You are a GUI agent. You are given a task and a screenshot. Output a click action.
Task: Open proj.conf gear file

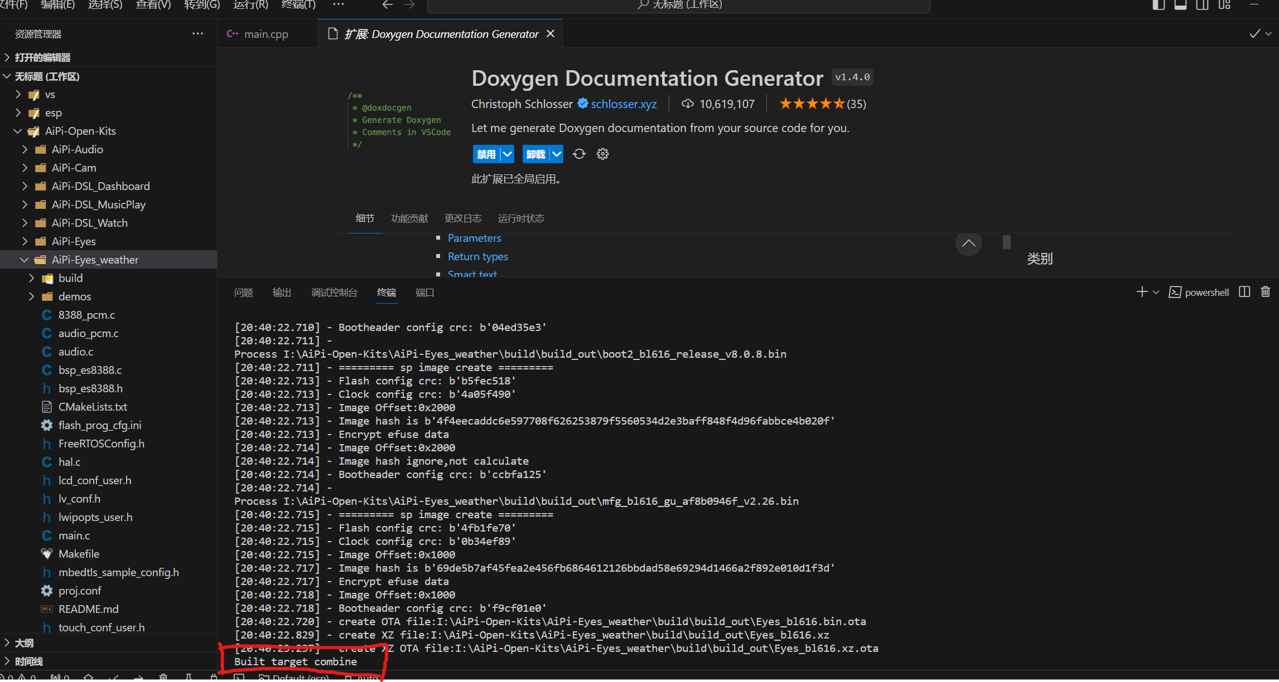(108, 591)
